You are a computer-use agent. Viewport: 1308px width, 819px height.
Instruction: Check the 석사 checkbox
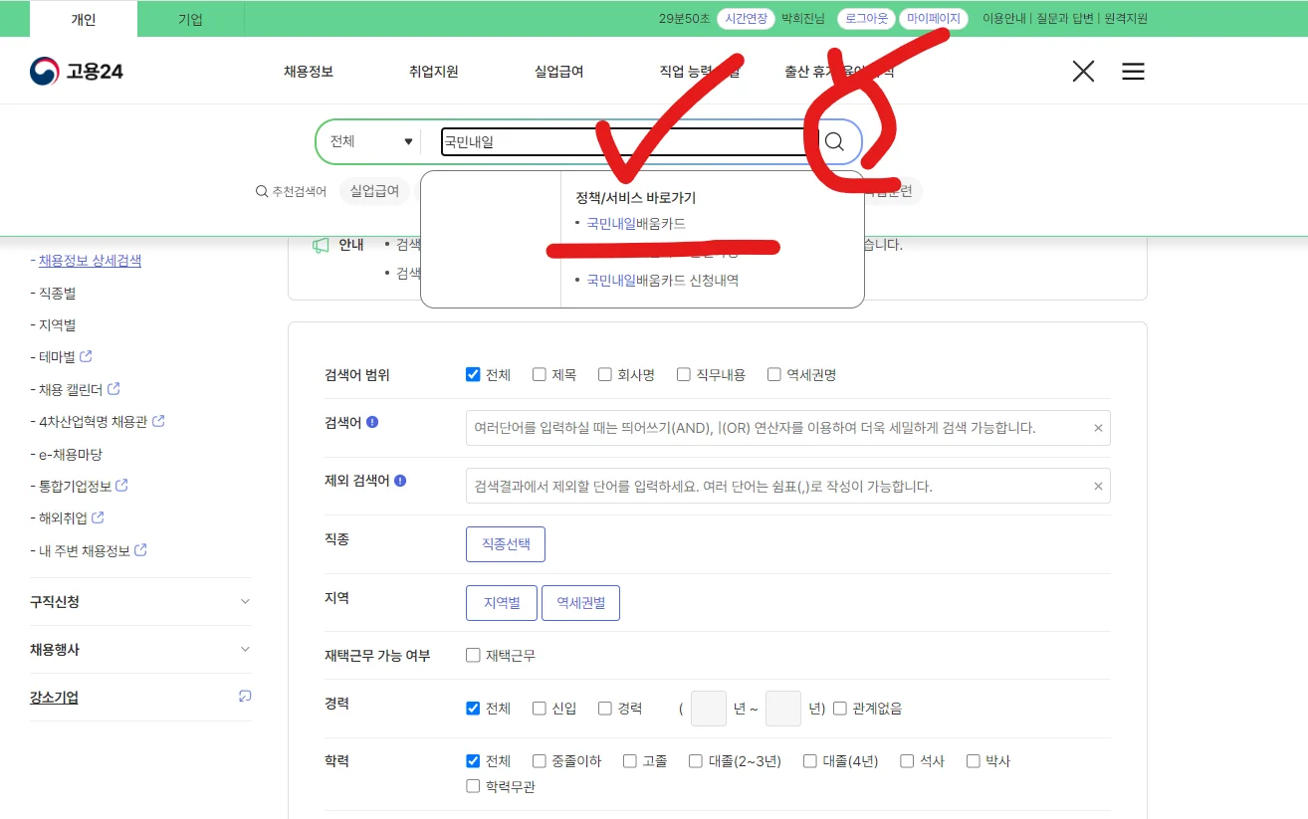pyautogui.click(x=907, y=761)
